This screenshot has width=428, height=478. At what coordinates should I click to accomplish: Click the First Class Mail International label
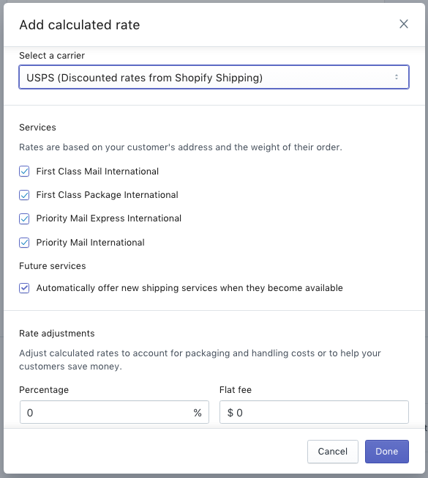[97, 172]
